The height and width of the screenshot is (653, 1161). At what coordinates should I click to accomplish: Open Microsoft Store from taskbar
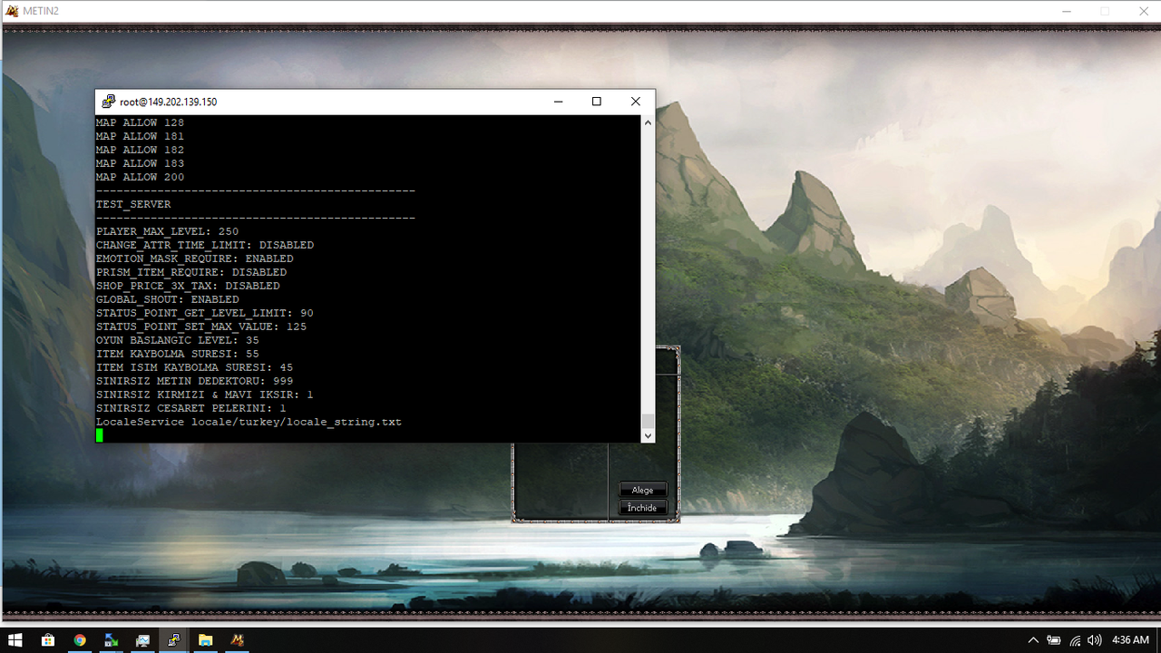pos(48,639)
